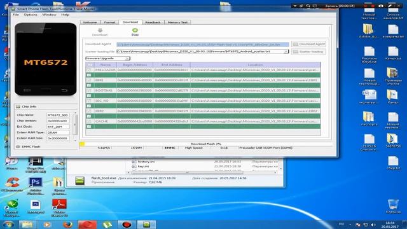Open File Explorer from the taskbar

point(27,225)
